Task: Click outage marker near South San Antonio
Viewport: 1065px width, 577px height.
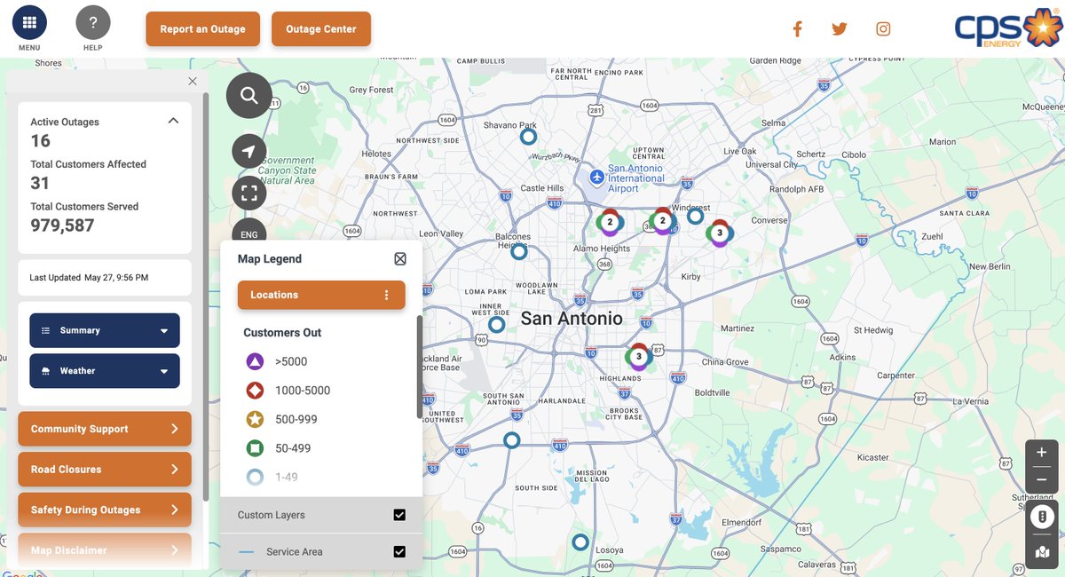Action: coord(511,440)
